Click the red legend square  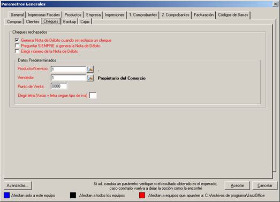(142, 196)
